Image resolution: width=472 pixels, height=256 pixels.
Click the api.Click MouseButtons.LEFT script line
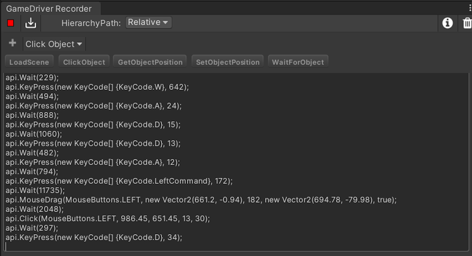(x=107, y=219)
